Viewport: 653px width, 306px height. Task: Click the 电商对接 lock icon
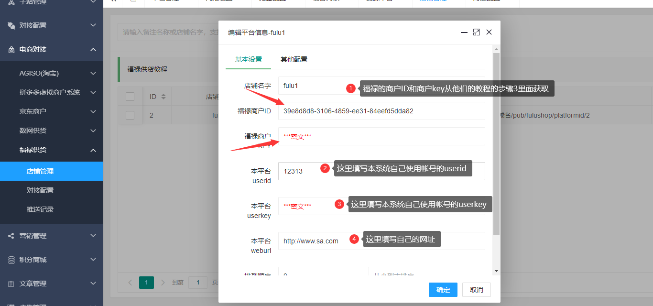(11, 49)
